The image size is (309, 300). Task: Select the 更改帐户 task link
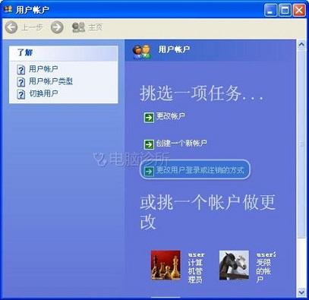(171, 116)
